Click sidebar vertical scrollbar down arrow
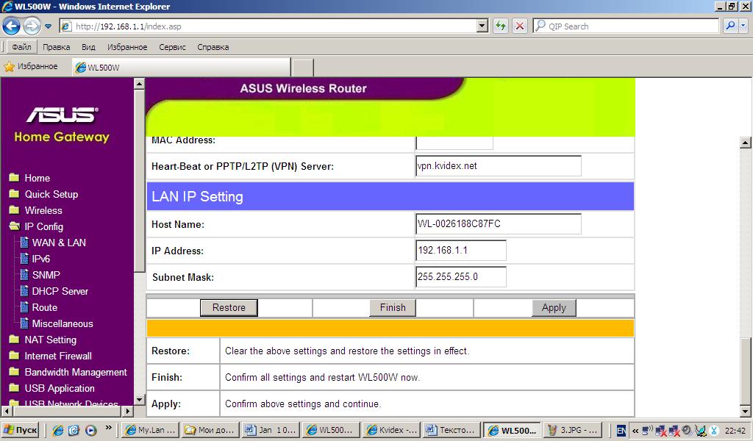Screen dimensions: 753x441 [x=139, y=399]
